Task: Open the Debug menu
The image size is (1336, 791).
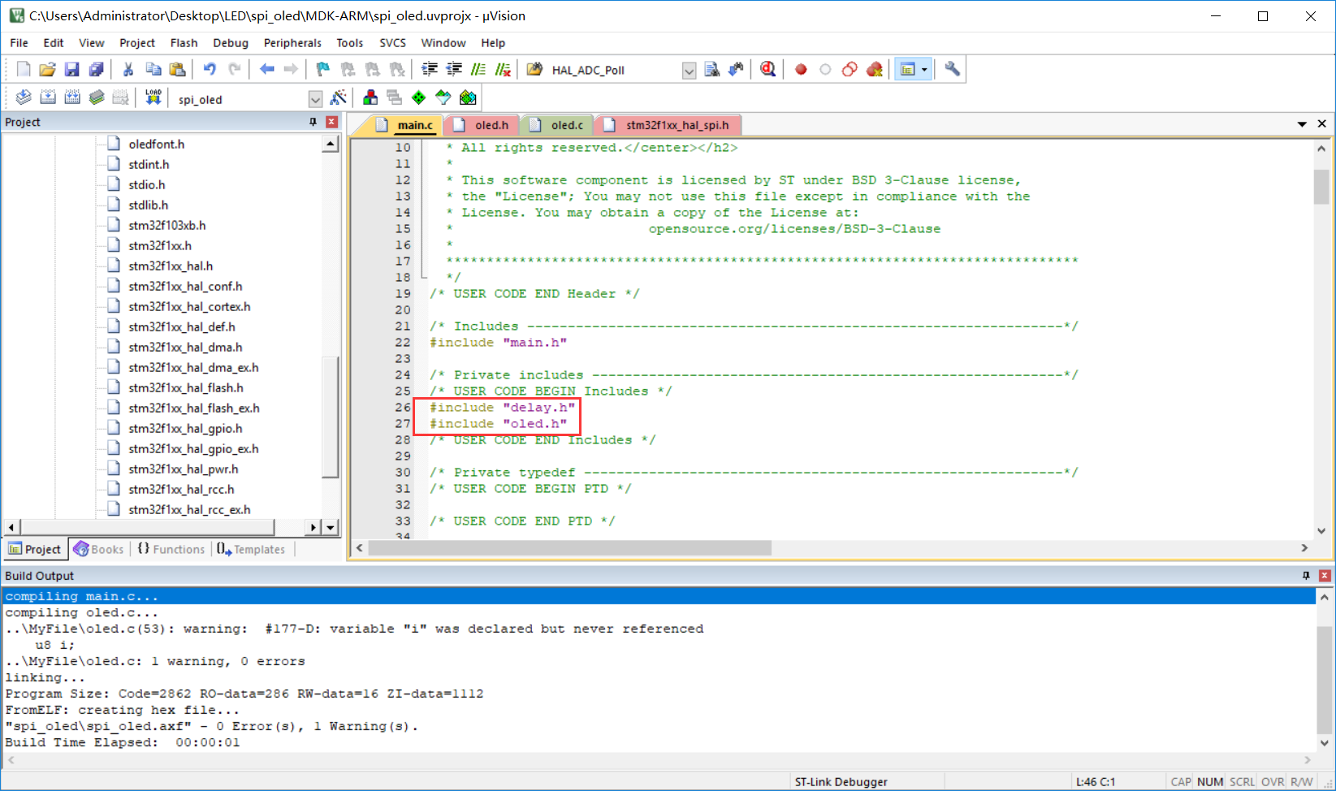Action: (x=231, y=43)
